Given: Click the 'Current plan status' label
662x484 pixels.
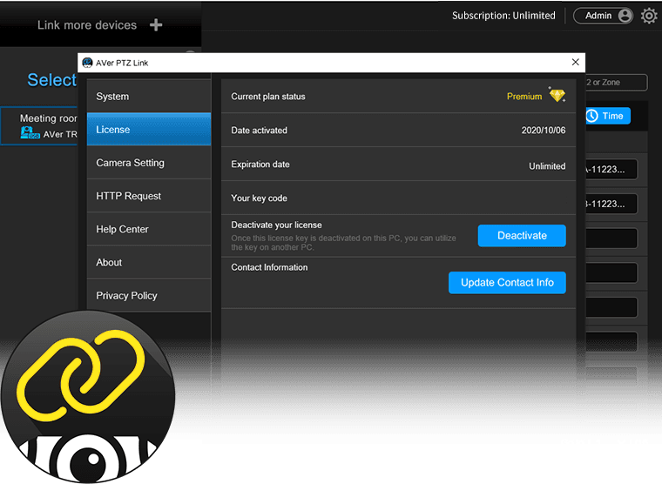Looking at the screenshot, I should [268, 97].
